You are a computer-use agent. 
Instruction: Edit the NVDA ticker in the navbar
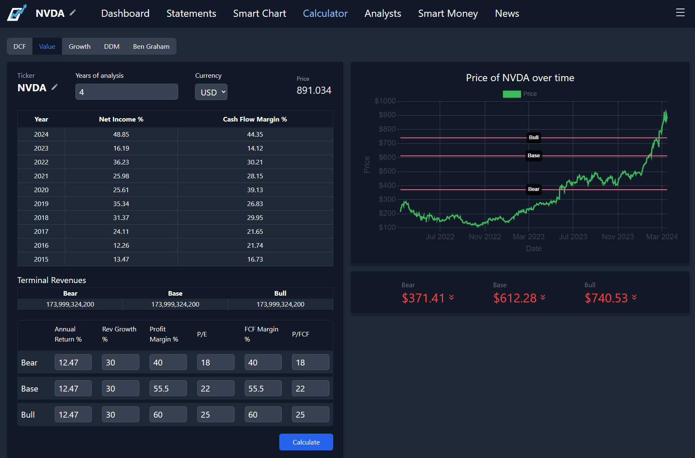pos(73,13)
